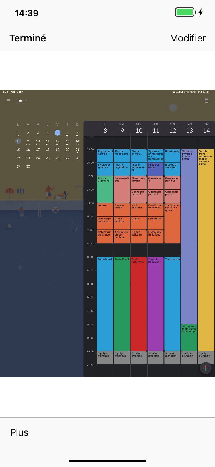The width and height of the screenshot is (215, 467).
Task: Select day 23 in the mini calendar
Action: pos(28,158)
